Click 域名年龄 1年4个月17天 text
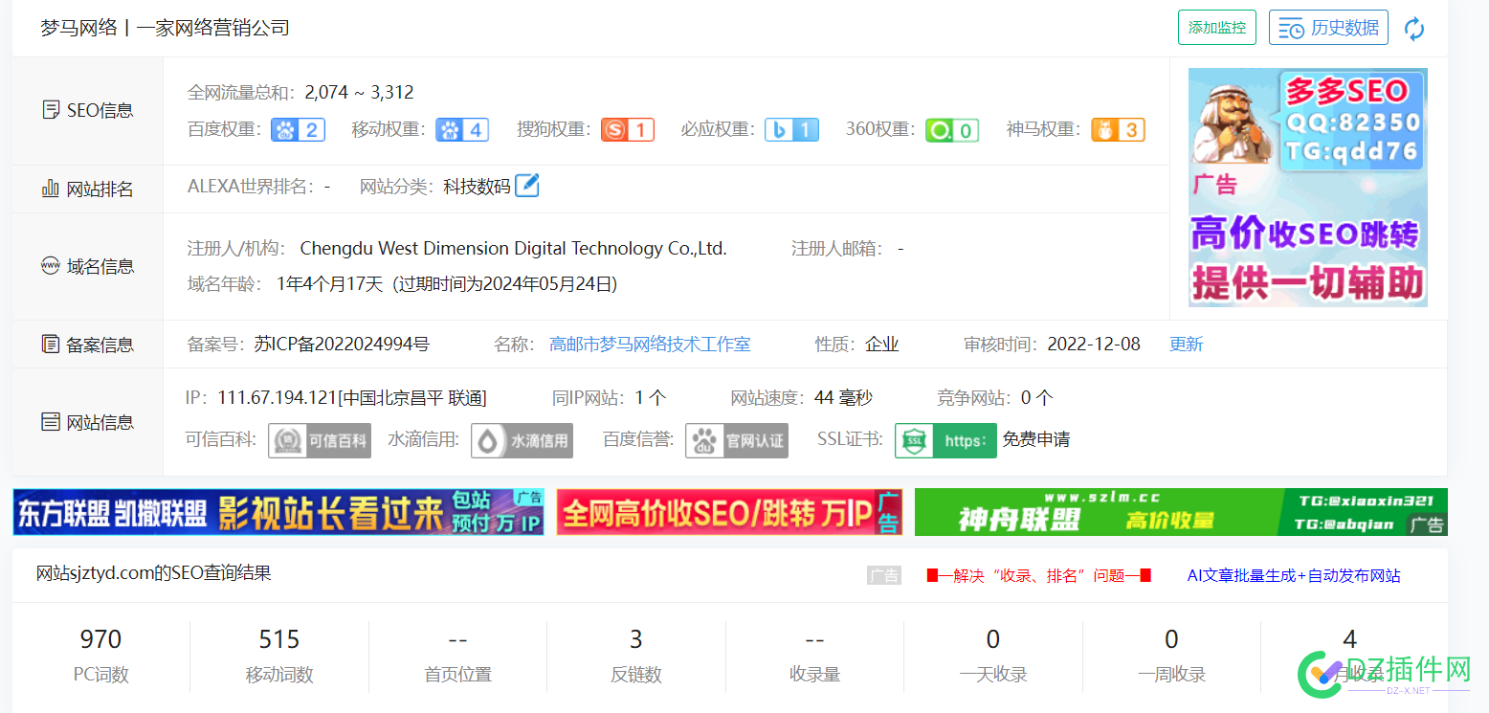 329,283
